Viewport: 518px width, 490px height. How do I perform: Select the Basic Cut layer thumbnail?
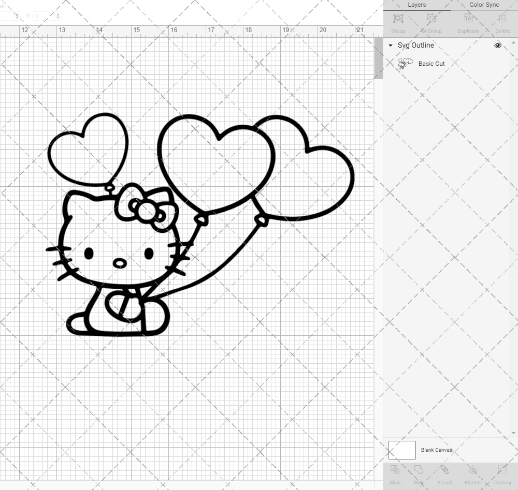405,63
